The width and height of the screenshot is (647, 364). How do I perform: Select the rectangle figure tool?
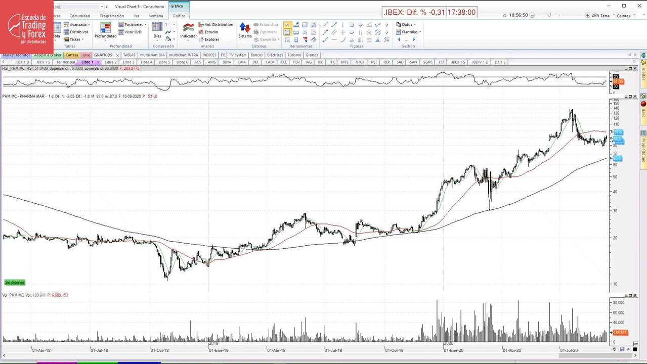point(352,25)
